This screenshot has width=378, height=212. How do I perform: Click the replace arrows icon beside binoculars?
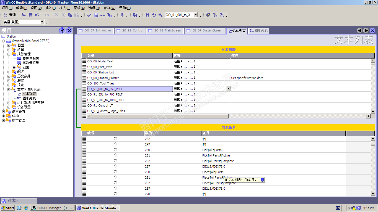[x=154, y=15]
